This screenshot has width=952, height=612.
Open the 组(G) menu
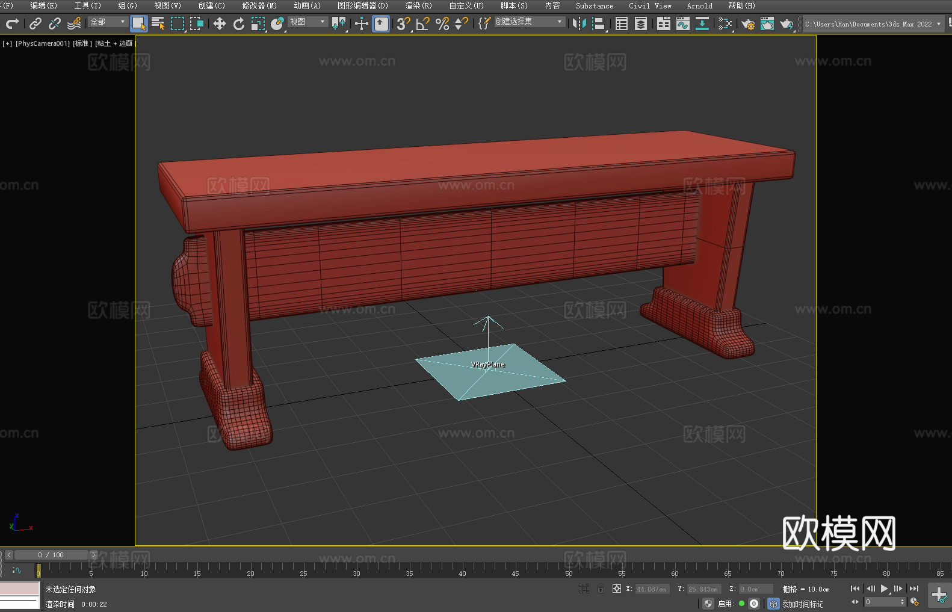point(127,5)
